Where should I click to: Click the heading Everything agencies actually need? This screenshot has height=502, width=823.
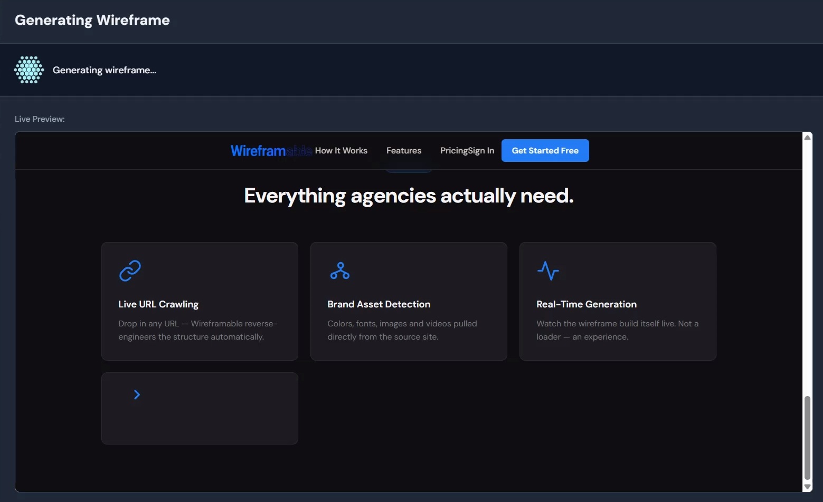(408, 195)
